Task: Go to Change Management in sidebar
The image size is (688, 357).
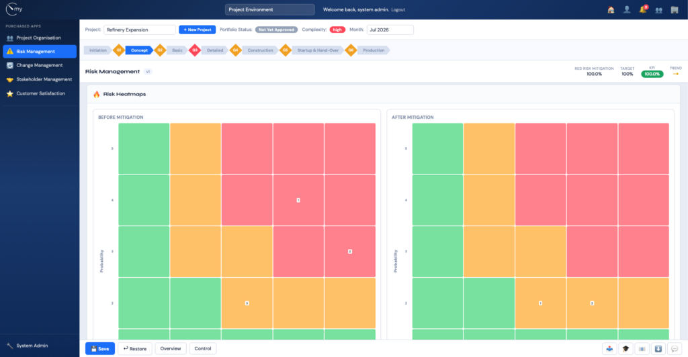Action: point(40,65)
